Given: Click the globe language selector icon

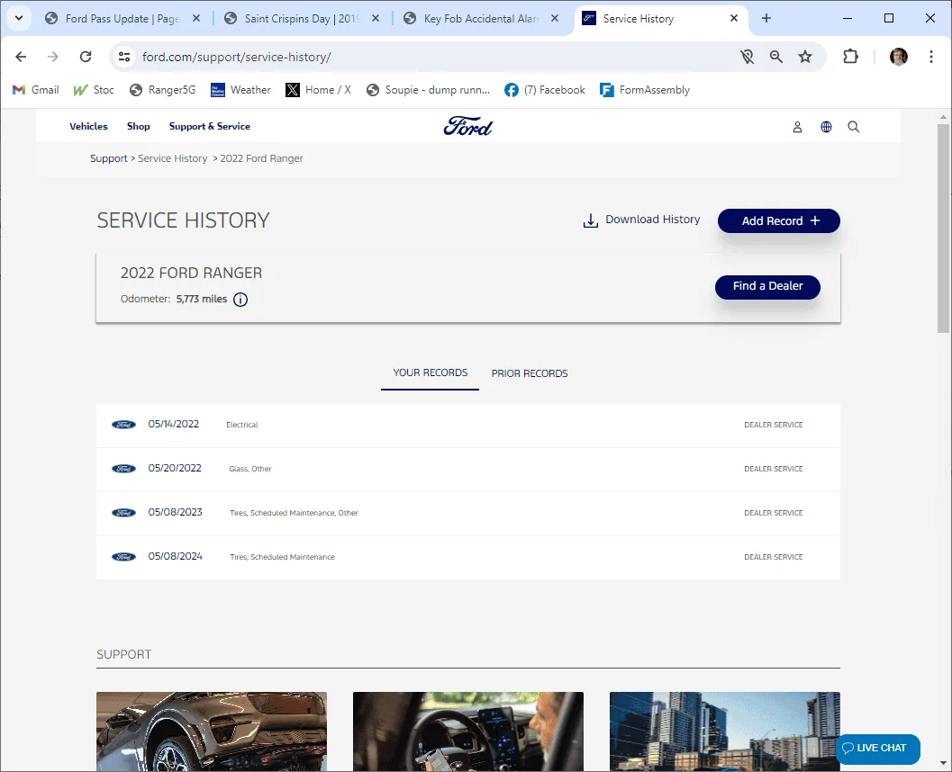Looking at the screenshot, I should point(826,127).
